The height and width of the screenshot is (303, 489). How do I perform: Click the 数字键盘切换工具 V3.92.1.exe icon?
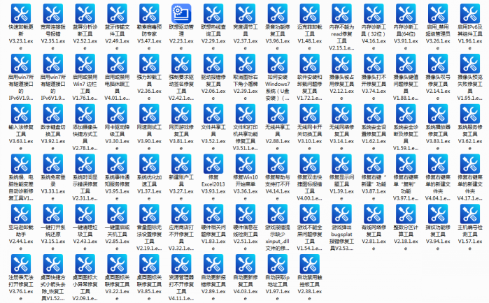pyautogui.click(x=53, y=114)
